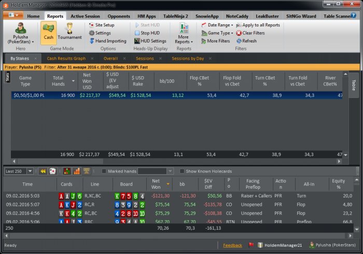Screen dimensions: 363x254
Task: Open the Date Range filter dropdown
Action: [217, 25]
